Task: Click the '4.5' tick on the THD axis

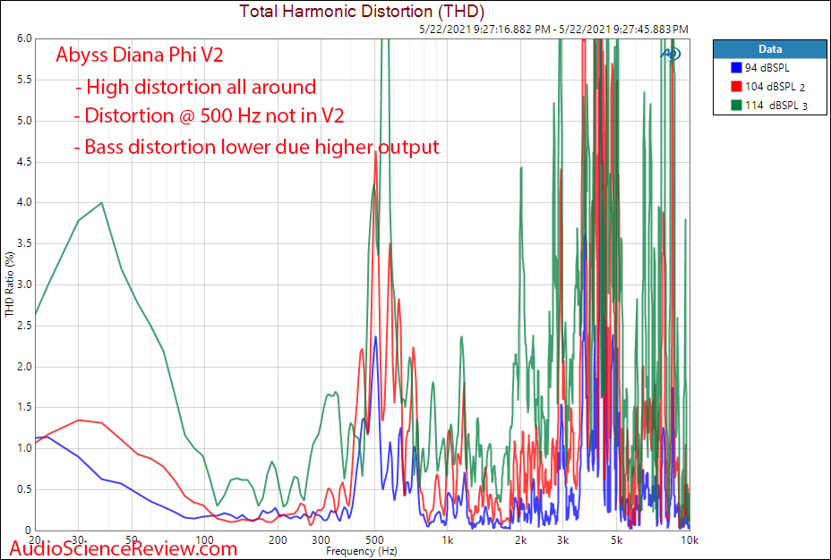Action: 25,161
